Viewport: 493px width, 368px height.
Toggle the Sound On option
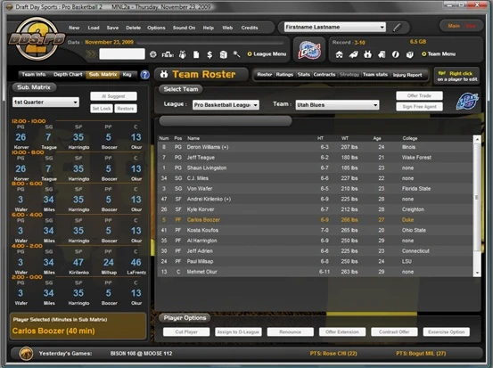pos(184,28)
